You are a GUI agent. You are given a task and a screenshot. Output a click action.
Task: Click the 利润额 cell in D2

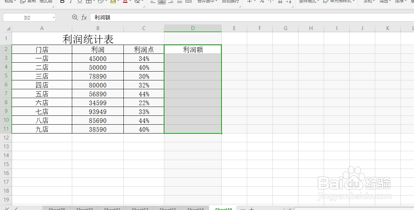tap(193, 50)
